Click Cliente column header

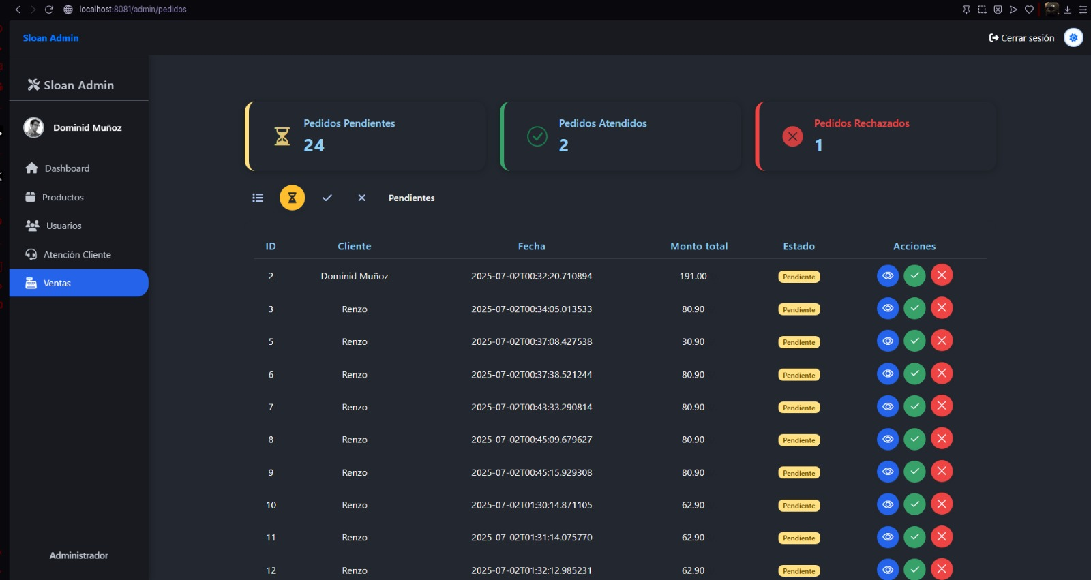pos(355,246)
